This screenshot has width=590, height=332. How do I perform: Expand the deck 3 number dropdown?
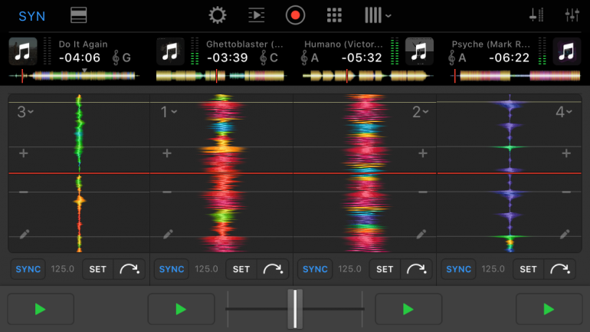(25, 113)
